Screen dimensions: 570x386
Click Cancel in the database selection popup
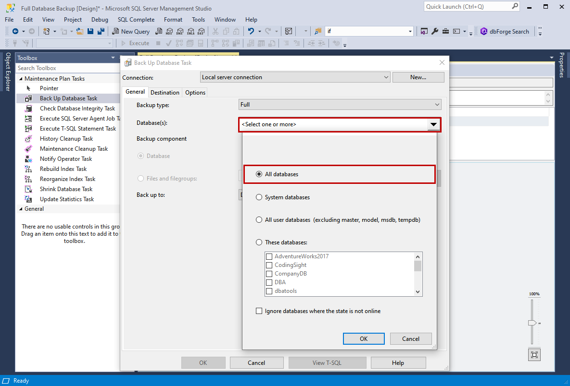pos(411,339)
